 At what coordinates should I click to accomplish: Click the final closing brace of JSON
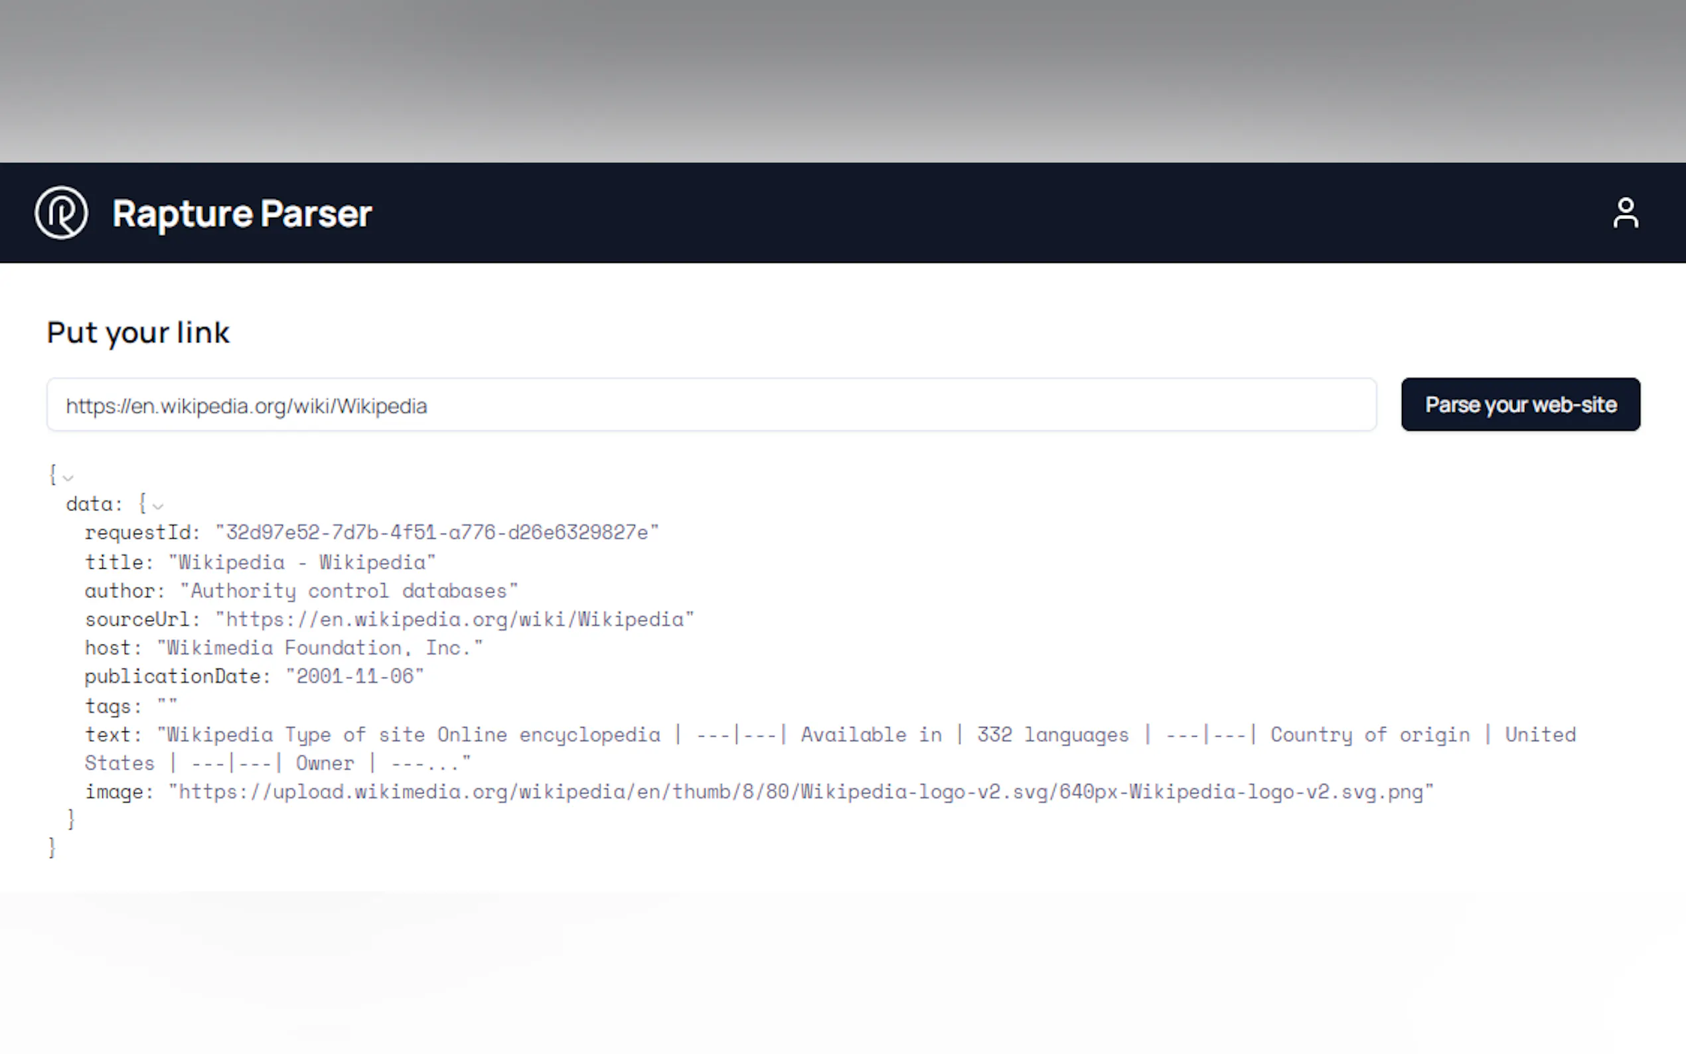[x=52, y=848]
